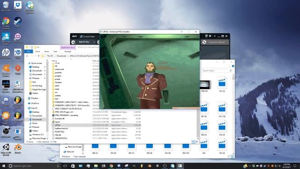This screenshot has width=300, height=169.
Task: Open the Home ribbon tab
Action: point(37,51)
